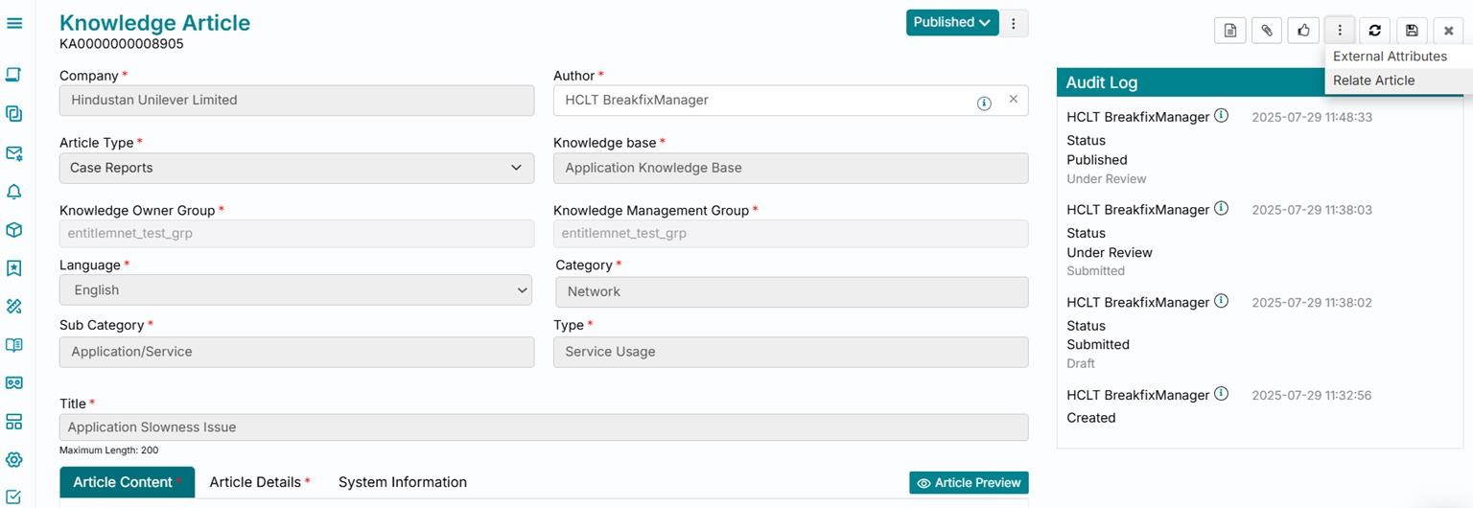Click the dashboard layout sidebar icon
Viewport: 1473px width, 508px height.
click(14, 422)
